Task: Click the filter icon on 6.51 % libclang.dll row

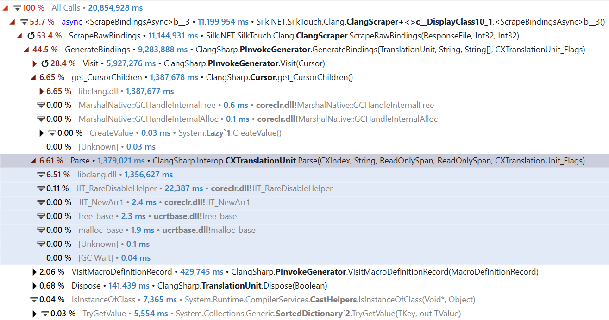Action: click(x=41, y=175)
